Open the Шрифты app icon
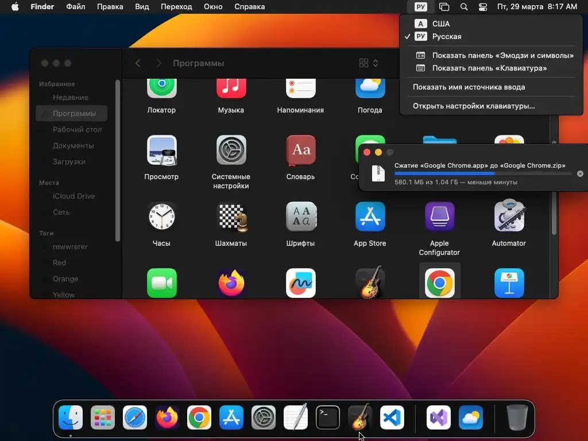The width and height of the screenshot is (588, 441). point(300,216)
